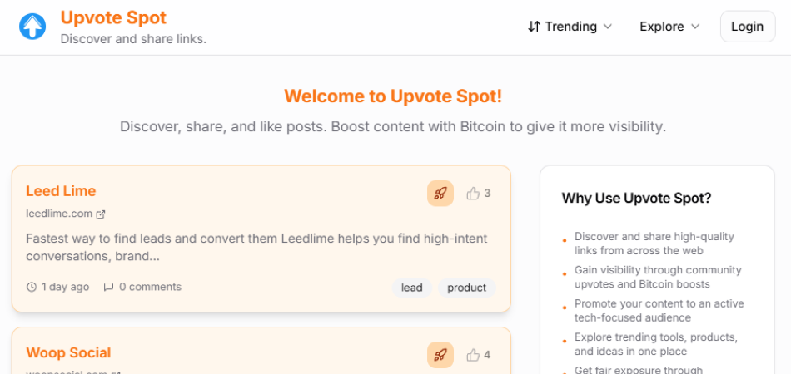Open the Woop Social post title

[x=68, y=352]
